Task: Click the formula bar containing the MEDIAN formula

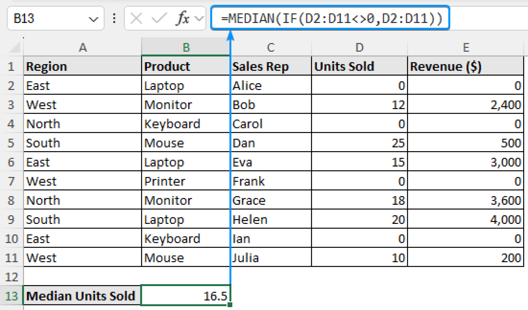Action: [x=330, y=19]
